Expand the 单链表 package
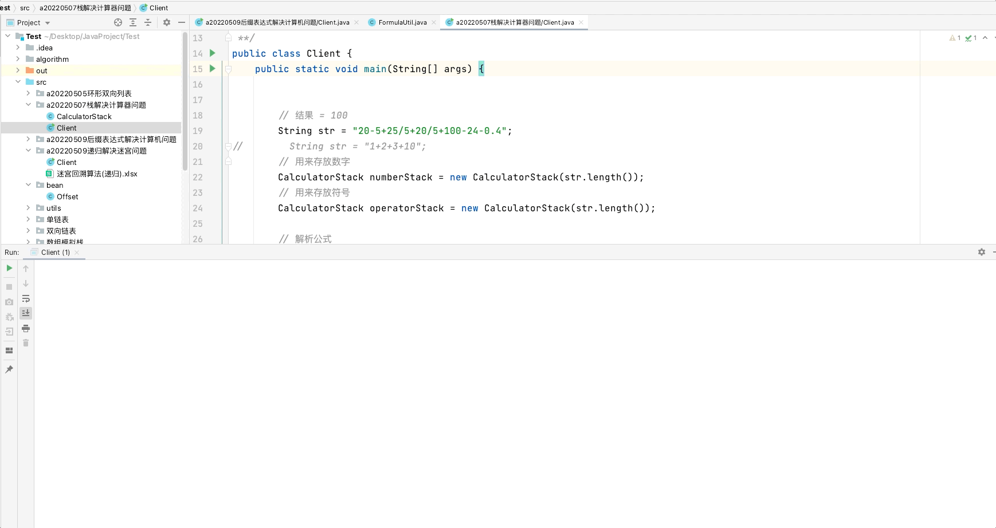The height and width of the screenshot is (528, 996). 29,219
